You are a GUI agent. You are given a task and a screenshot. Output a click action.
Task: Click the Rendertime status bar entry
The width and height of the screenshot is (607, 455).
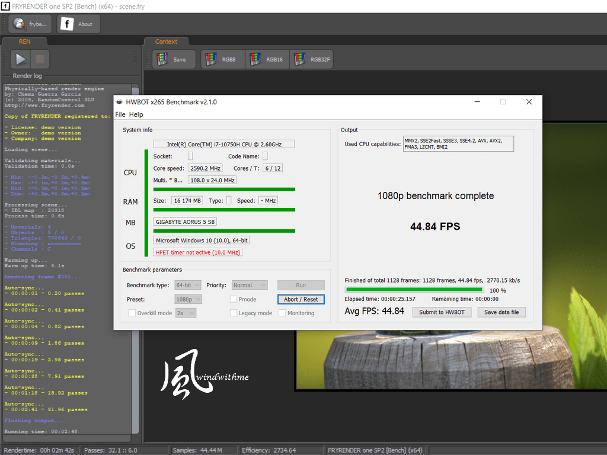[39, 450]
